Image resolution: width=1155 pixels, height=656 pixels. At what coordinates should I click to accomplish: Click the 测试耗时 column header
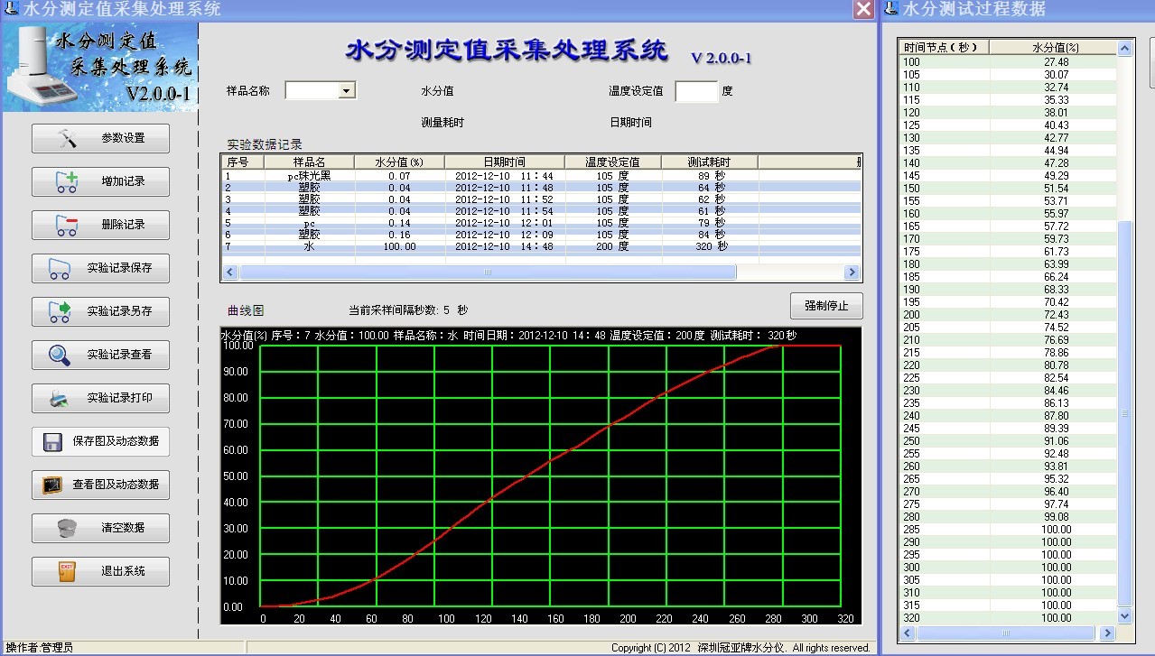click(709, 162)
